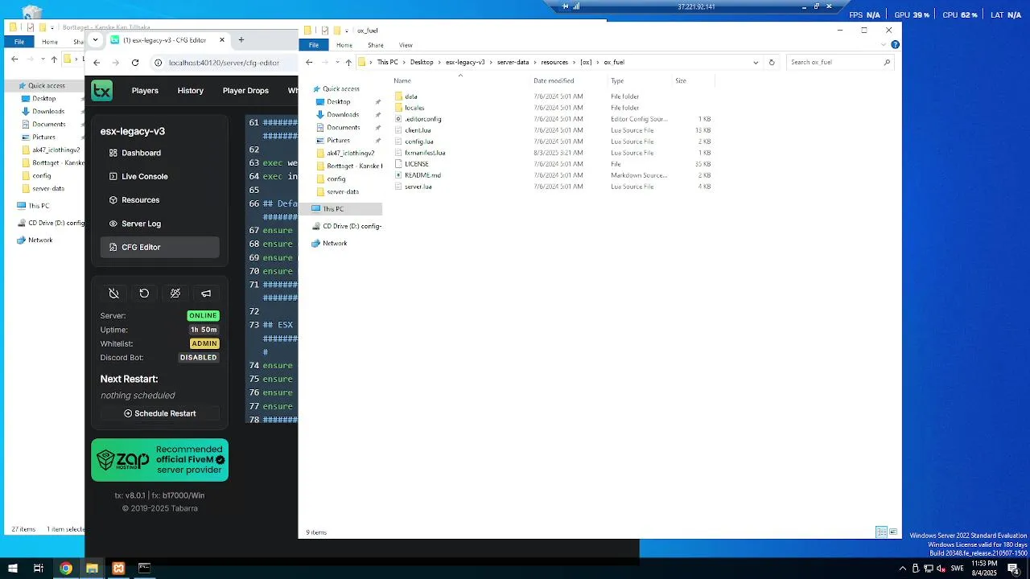Select Quick access in ox_fuel navigation pane

point(341,88)
